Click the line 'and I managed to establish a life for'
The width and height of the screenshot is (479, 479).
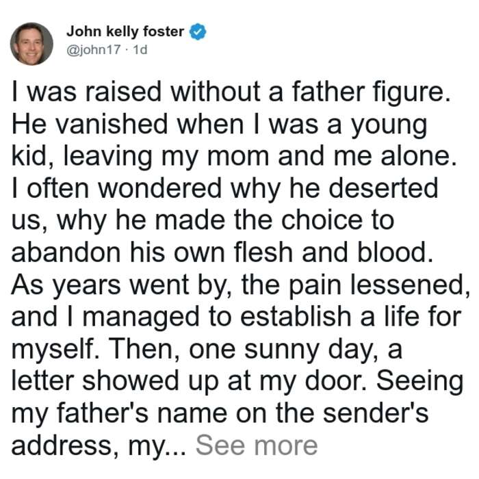click(237, 317)
